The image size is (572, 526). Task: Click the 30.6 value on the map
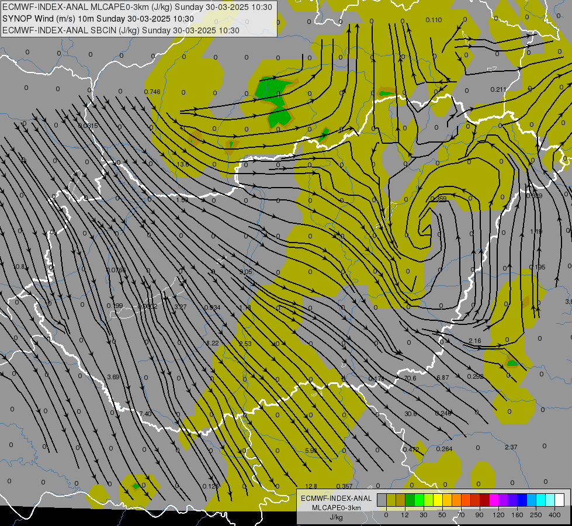(411, 414)
